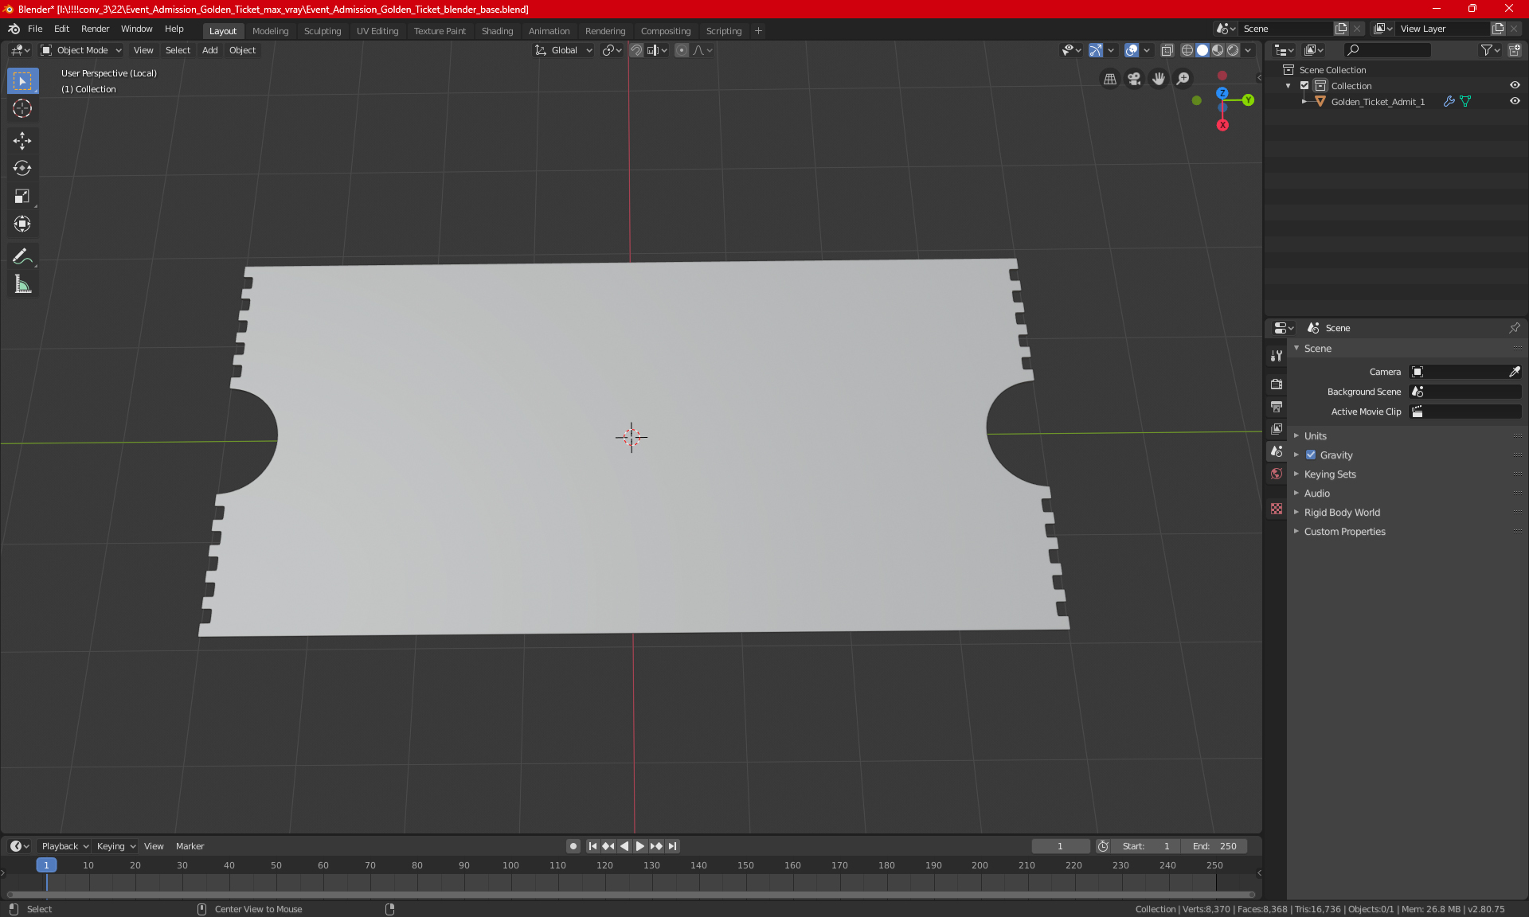The image size is (1529, 917).
Task: Choose the Scale tool
Action: click(22, 197)
